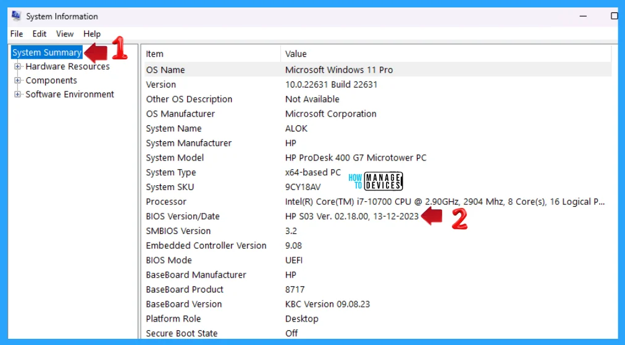Select the OS Name row

pyautogui.click(x=377, y=70)
